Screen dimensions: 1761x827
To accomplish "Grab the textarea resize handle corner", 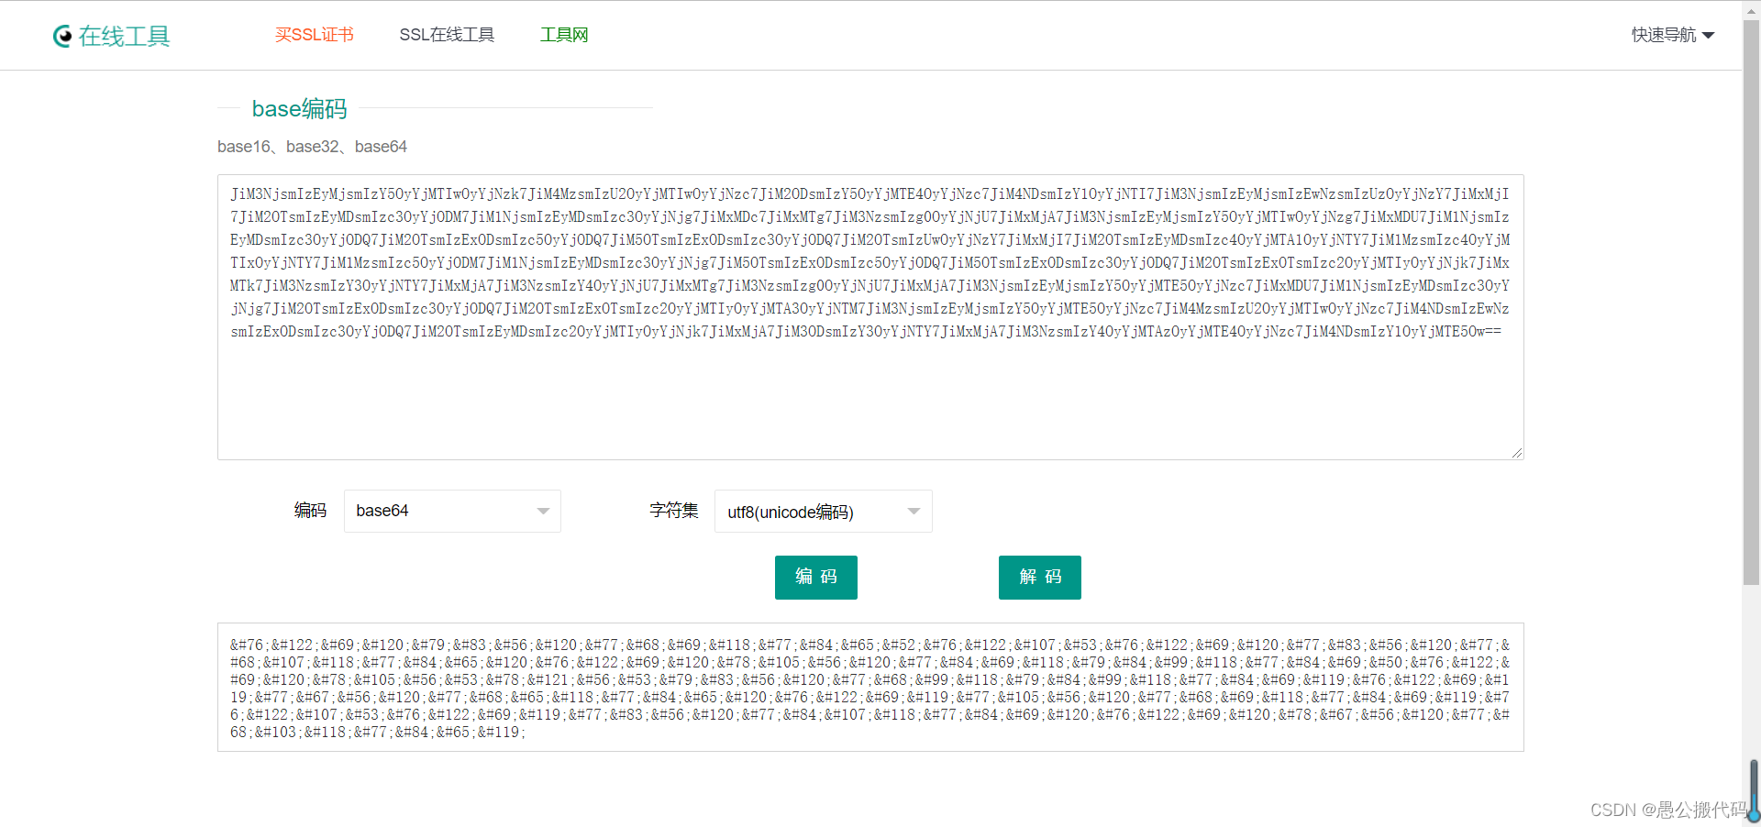I will click(1517, 452).
